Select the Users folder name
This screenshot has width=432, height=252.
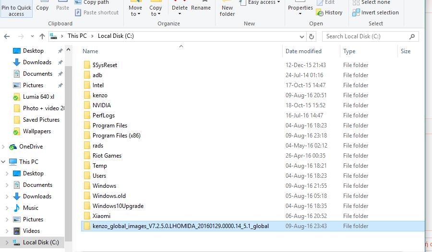99,176
